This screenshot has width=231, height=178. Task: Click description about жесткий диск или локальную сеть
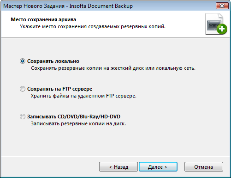click(113, 68)
